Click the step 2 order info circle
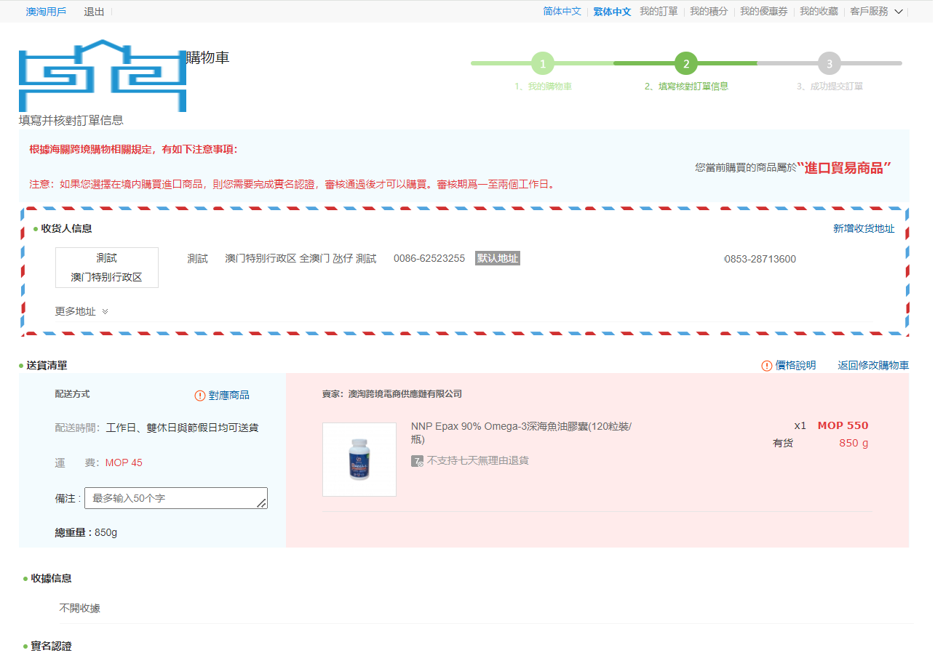The image size is (935, 669). point(685,63)
